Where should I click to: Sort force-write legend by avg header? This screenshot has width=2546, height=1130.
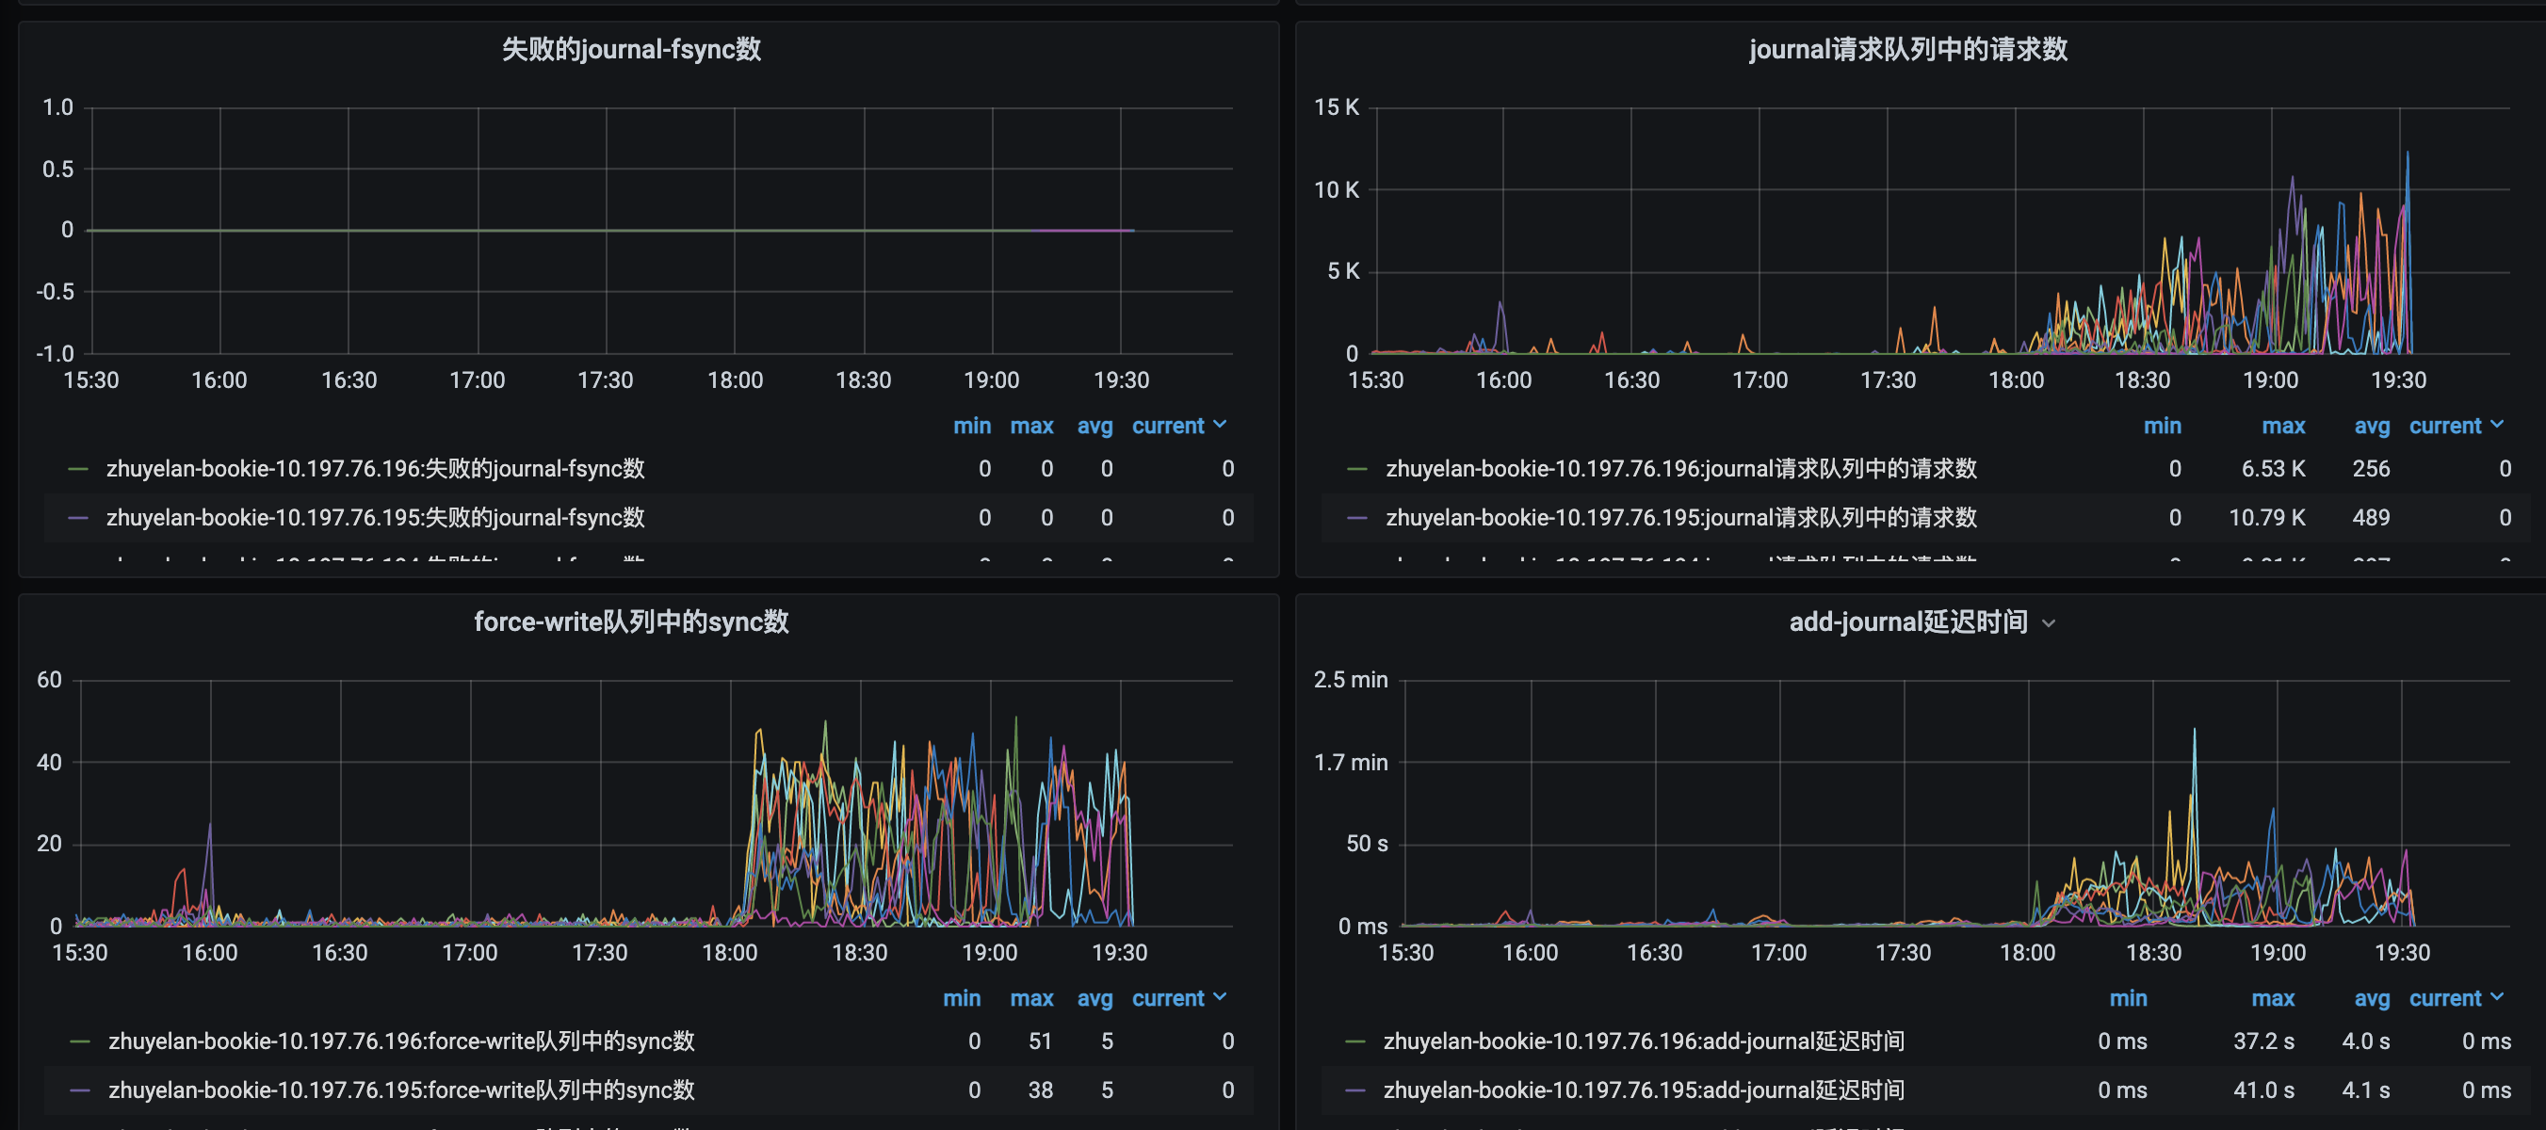[1095, 998]
